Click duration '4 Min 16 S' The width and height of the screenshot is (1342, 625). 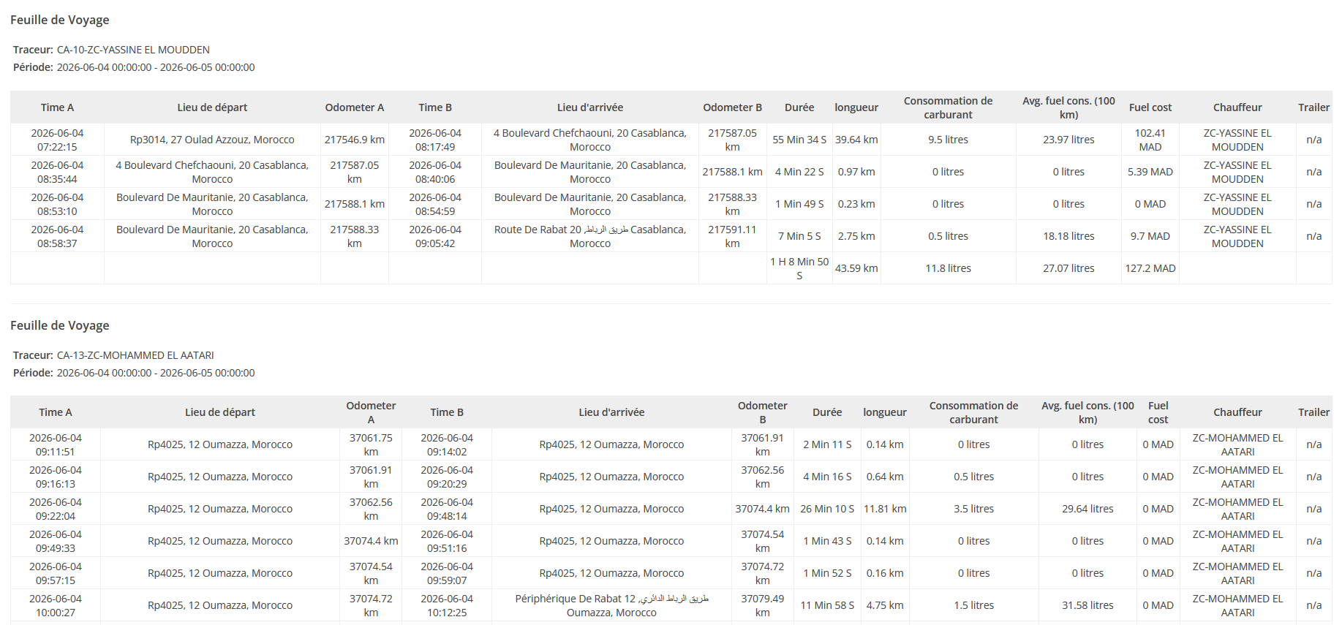tap(827, 477)
